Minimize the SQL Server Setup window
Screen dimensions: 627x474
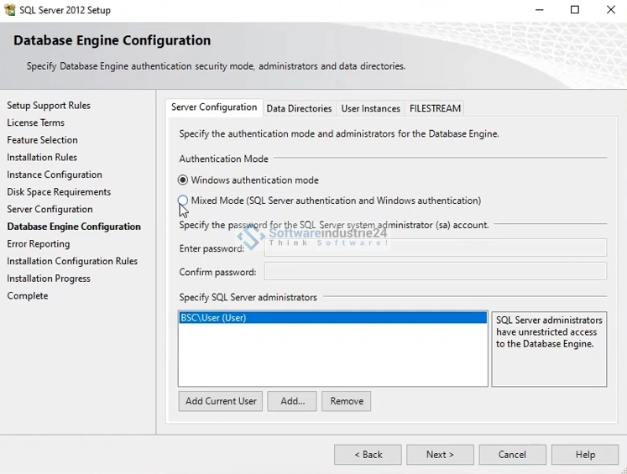click(537, 10)
